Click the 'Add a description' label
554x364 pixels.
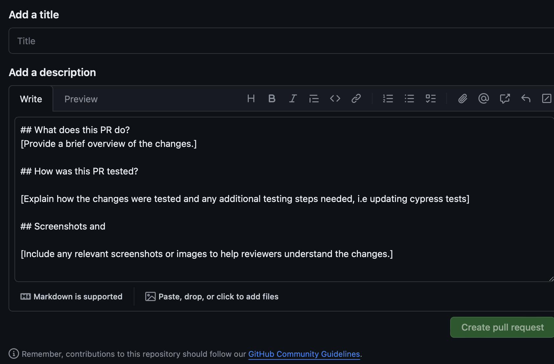coord(52,72)
